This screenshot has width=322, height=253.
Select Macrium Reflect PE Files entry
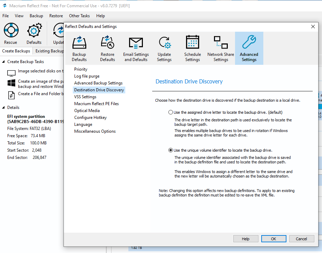[97, 104]
